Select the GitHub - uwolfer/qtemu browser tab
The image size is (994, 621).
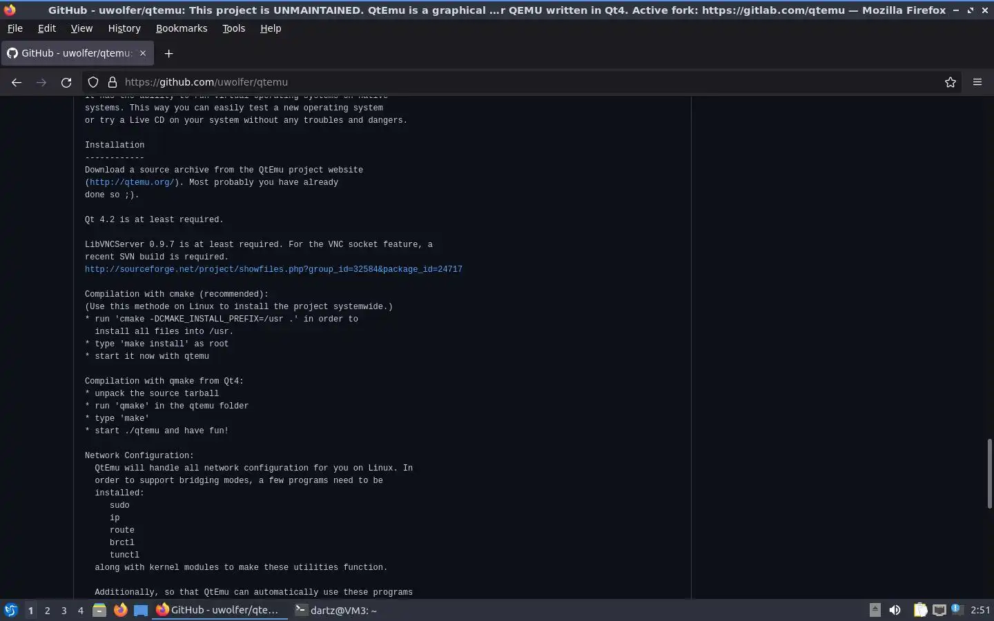point(77,53)
